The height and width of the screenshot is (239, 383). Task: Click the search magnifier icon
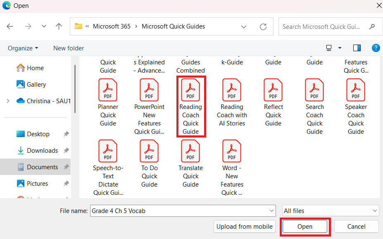coord(372,26)
